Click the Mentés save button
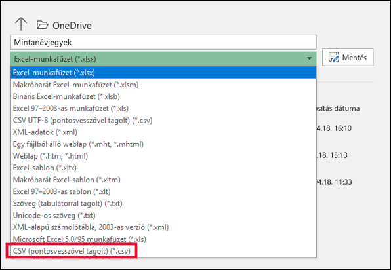Screen dimensions: 391x270 pos(348,58)
